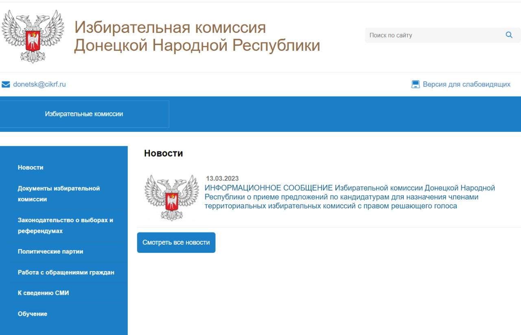Switch to "Версия для слабовидящих" mode

pyautogui.click(x=466, y=84)
